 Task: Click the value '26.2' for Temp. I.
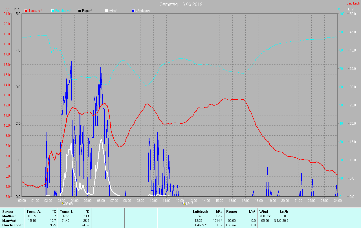pyautogui.click(x=86, y=220)
